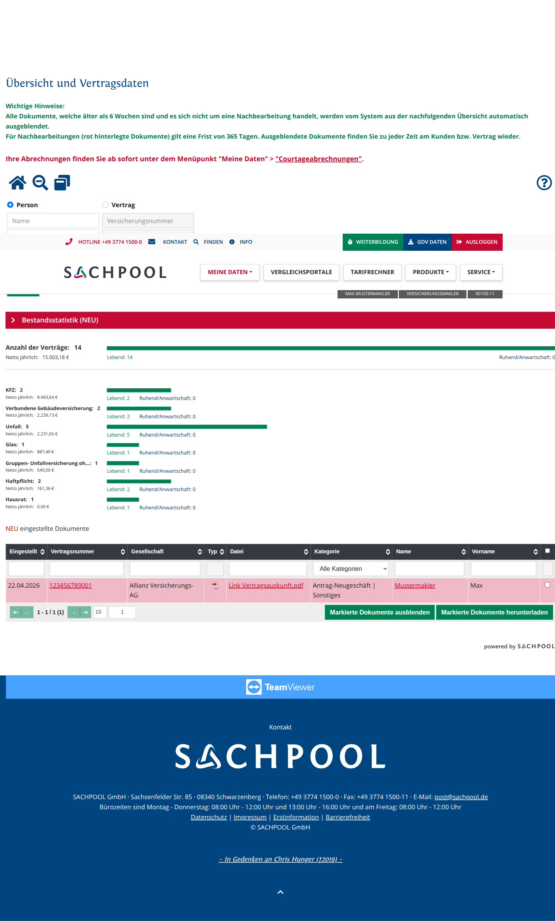Focus the filter box under Vorname
The width and height of the screenshot is (555, 921).
coord(504,569)
